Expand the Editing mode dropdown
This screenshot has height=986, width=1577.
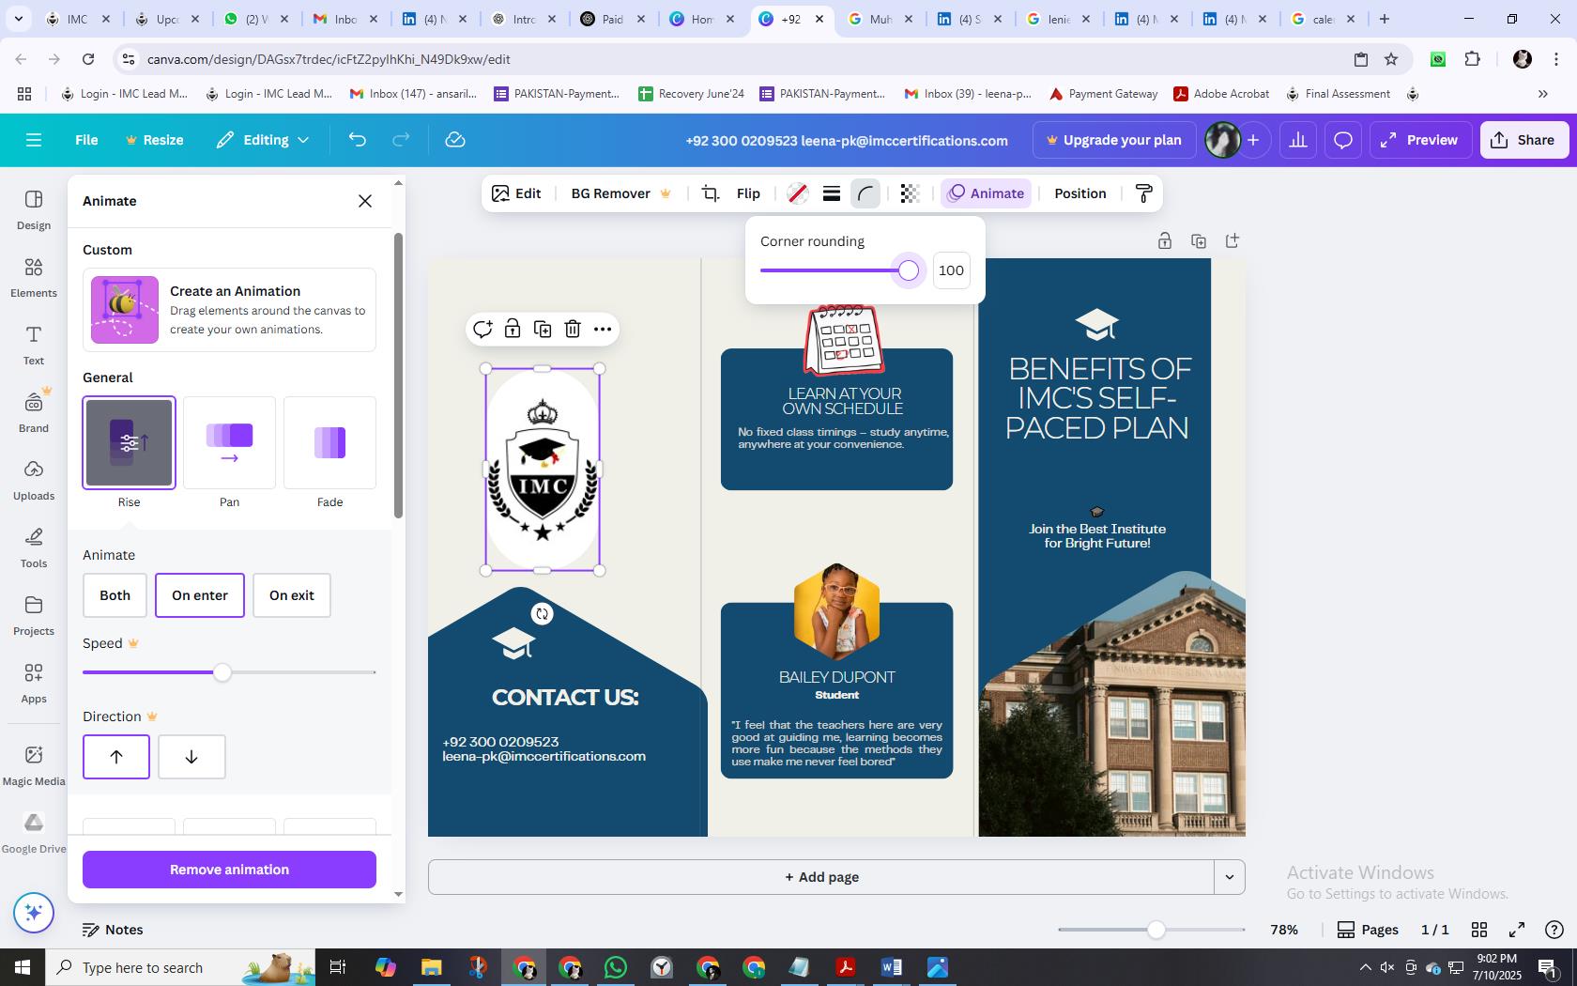263,140
